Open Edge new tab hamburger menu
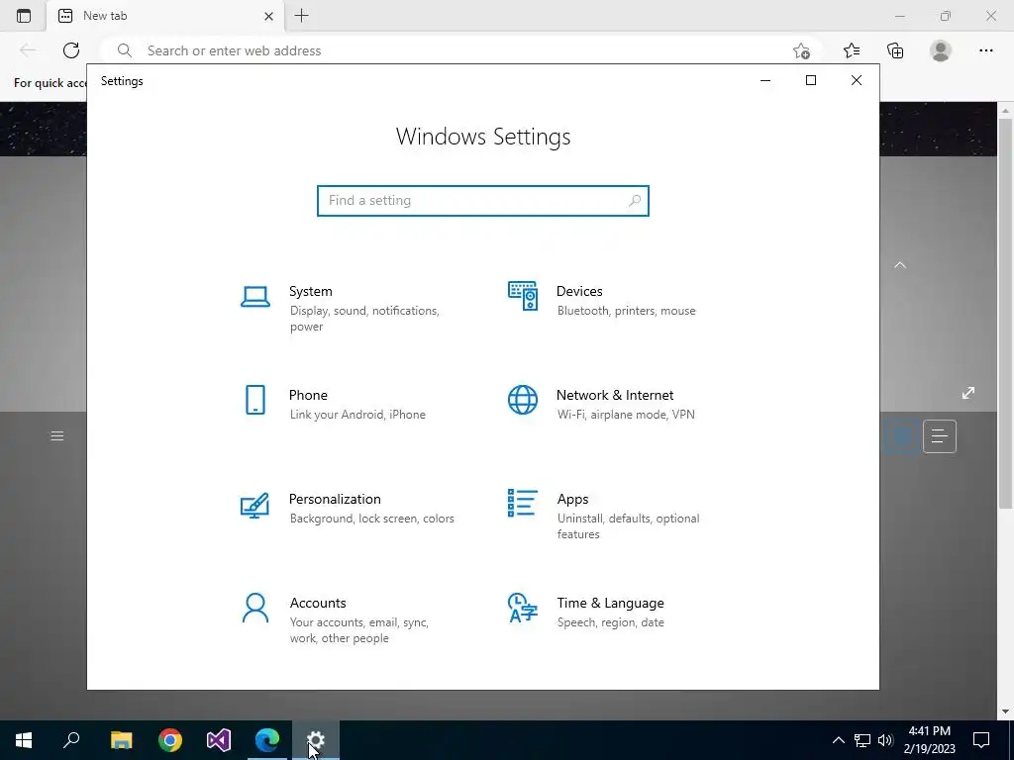Viewport: 1014px width, 760px height. [x=56, y=436]
